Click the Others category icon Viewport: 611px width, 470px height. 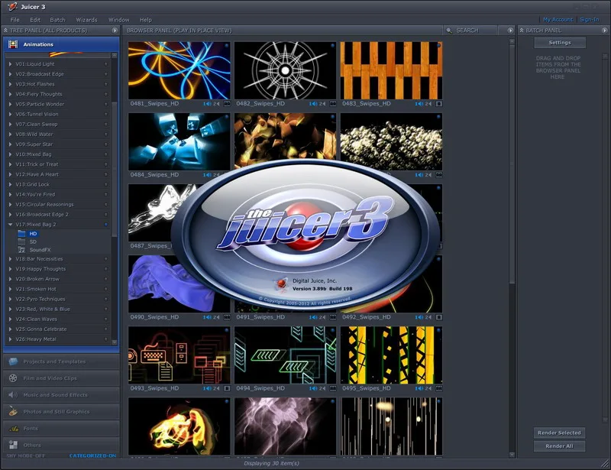[x=13, y=445]
